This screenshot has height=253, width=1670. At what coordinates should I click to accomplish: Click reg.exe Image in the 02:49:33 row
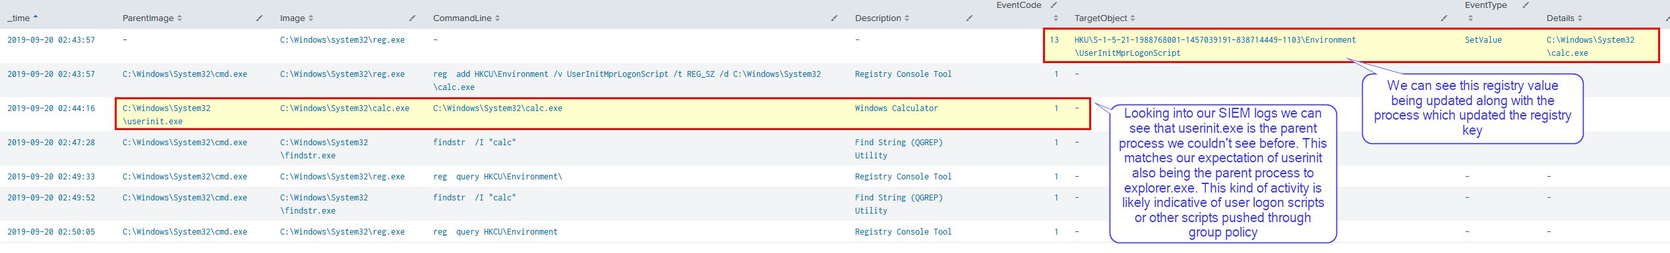pos(342,177)
